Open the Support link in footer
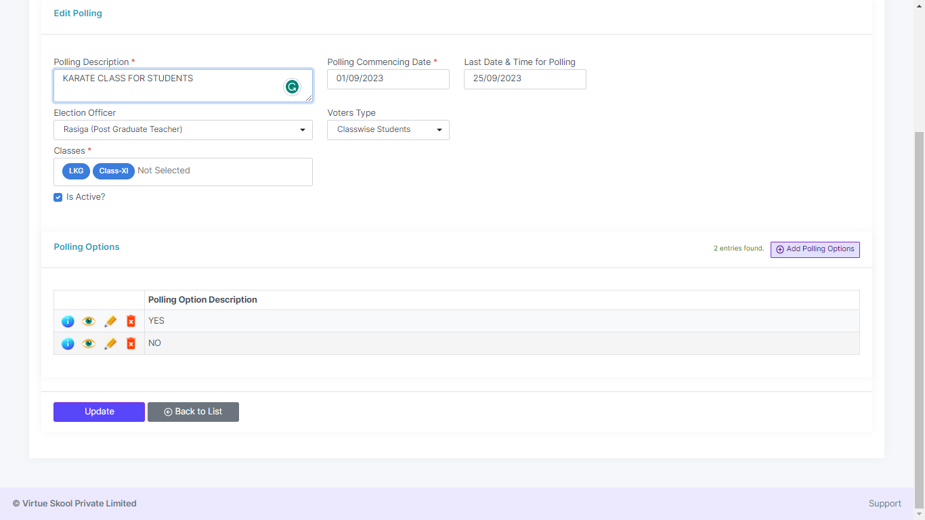The height and width of the screenshot is (520, 925). pyautogui.click(x=885, y=504)
